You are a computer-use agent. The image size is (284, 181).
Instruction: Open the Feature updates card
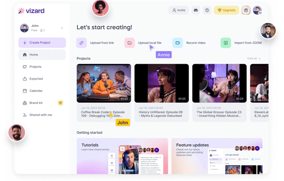217,156
